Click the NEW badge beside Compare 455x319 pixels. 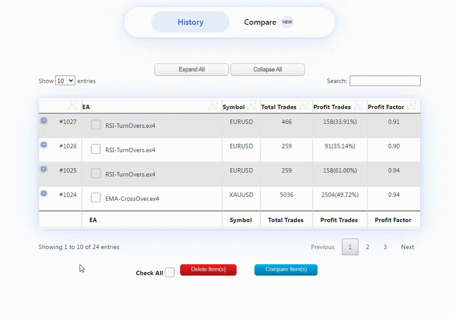click(287, 22)
